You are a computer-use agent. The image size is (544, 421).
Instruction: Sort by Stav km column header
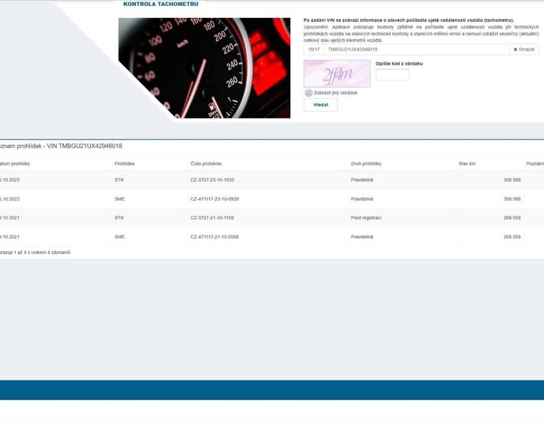coord(467,163)
